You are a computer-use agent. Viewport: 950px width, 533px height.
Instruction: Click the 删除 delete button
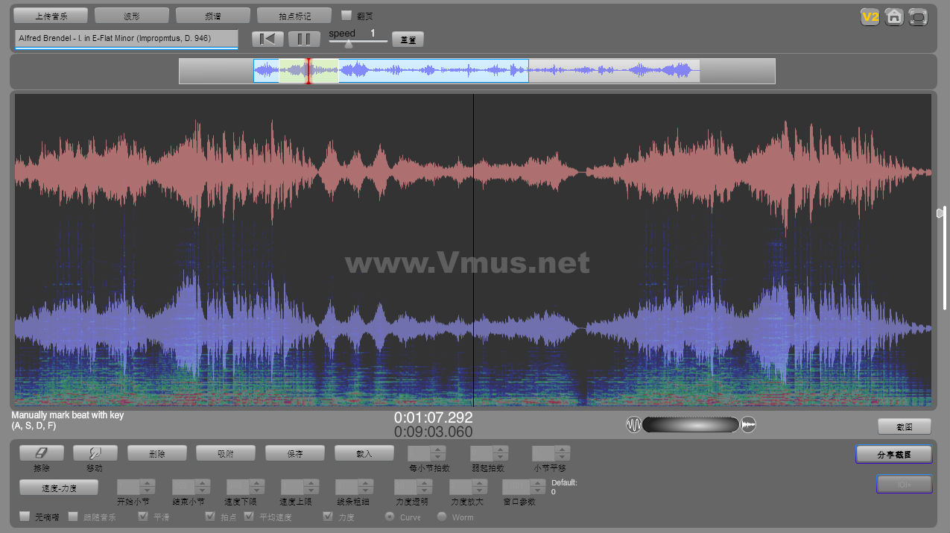[157, 453]
